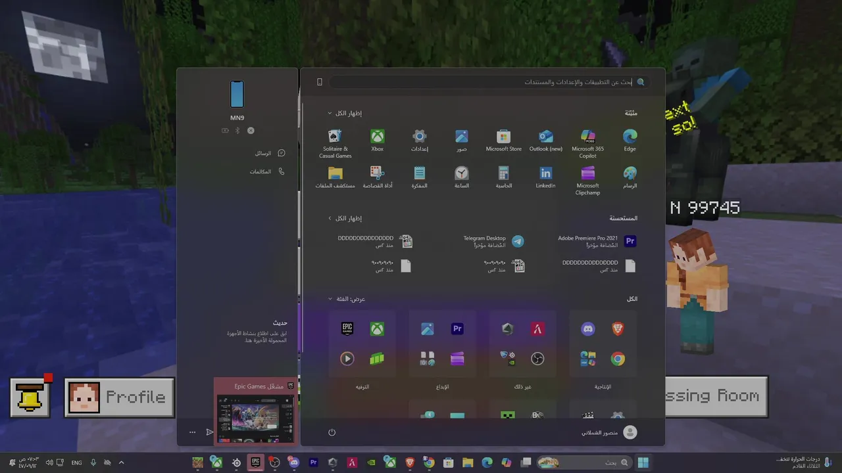Open the Photos (صور) app
Screen dimensions: 842x473
[462, 141]
